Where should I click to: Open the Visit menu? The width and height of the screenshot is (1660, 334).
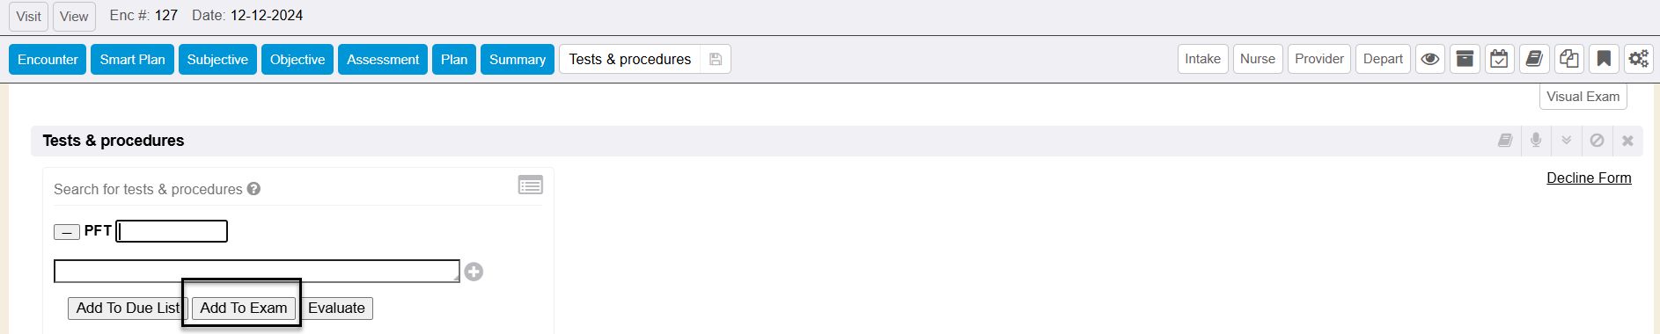[28, 16]
